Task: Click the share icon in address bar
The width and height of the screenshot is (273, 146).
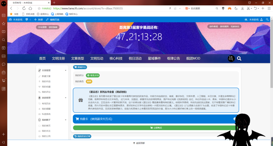Action: 175,8
